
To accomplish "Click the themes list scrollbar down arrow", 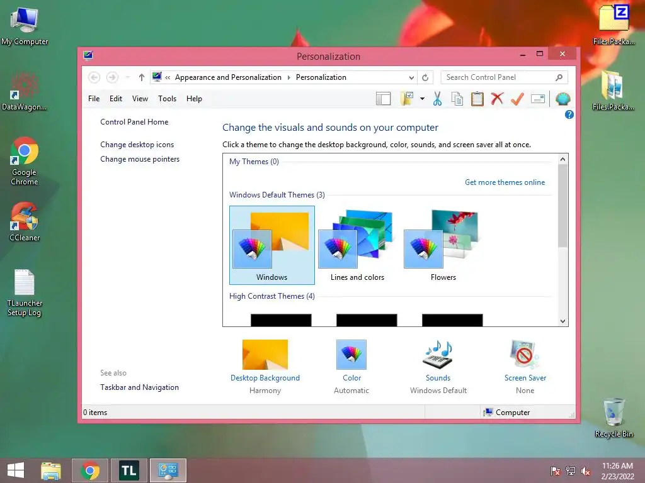I will [x=562, y=321].
